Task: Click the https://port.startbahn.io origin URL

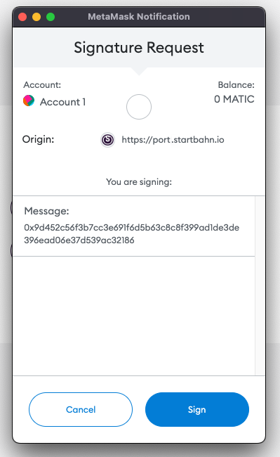Action: coord(173,140)
